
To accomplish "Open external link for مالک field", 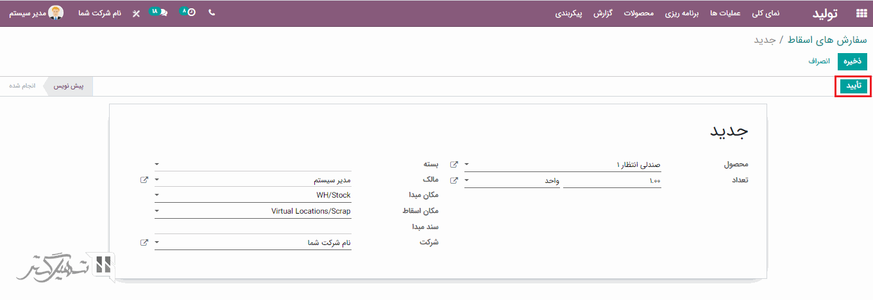I will point(144,180).
